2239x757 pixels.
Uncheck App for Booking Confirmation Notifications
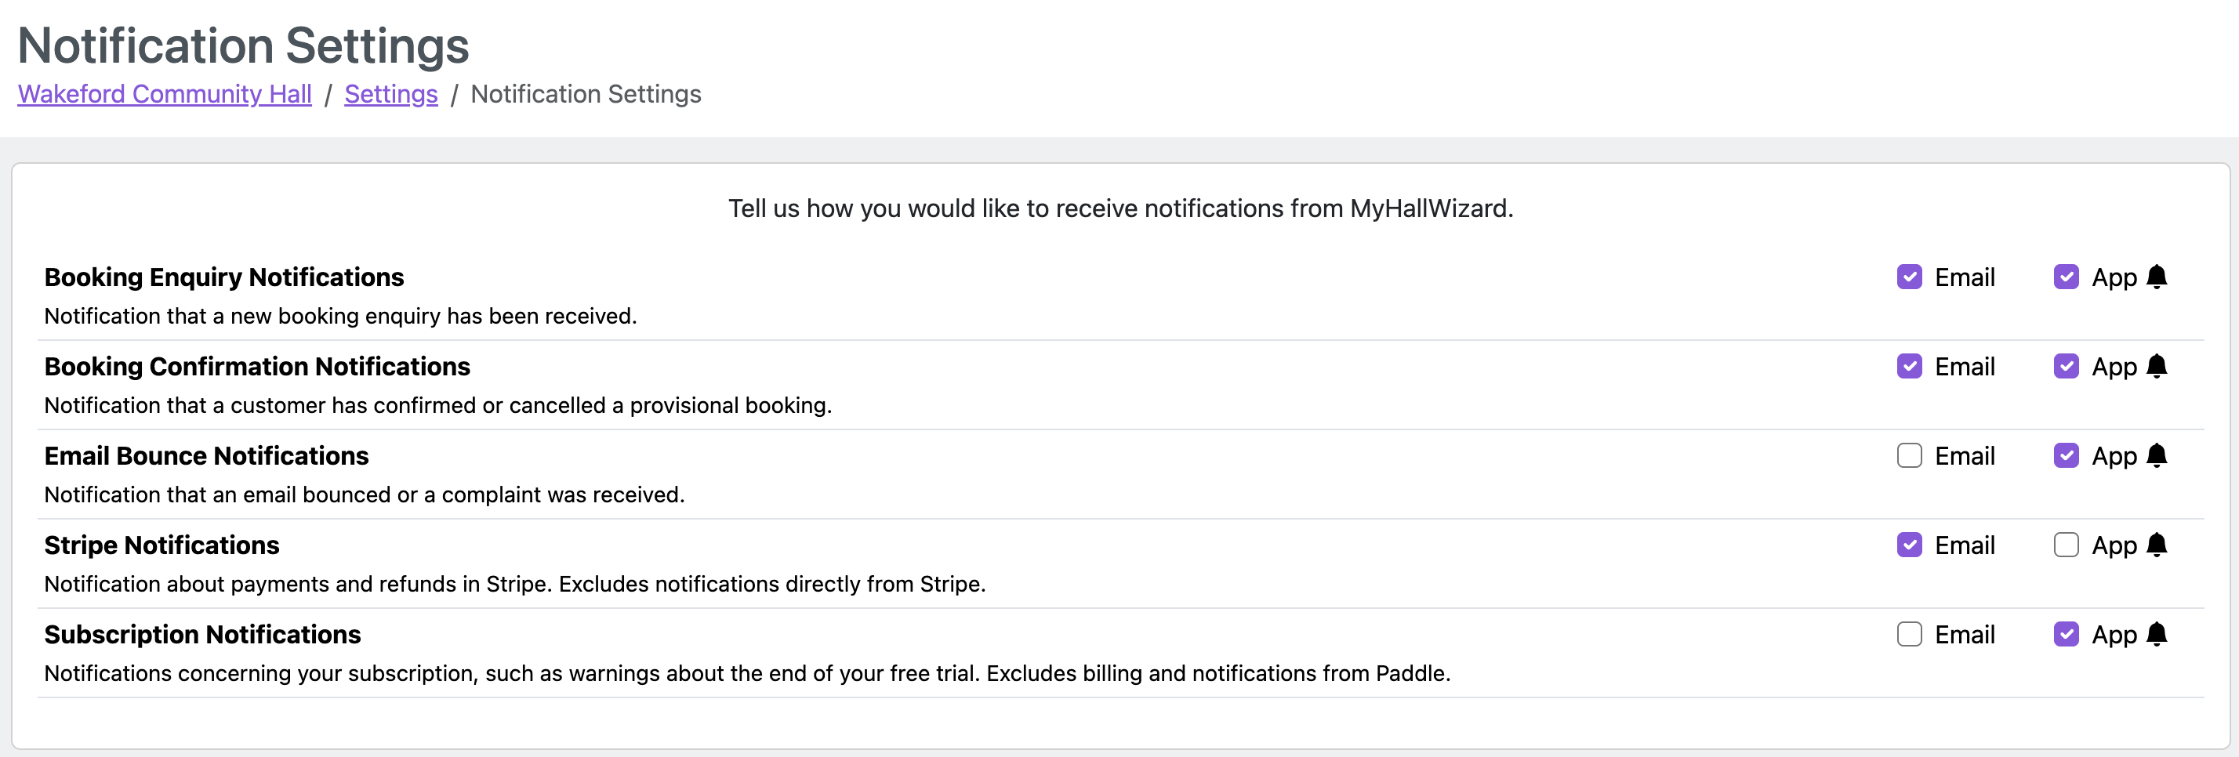(2066, 367)
